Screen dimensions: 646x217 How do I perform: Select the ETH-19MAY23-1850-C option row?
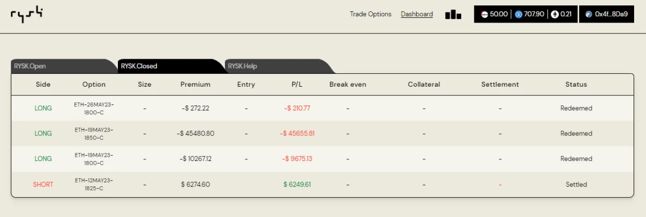pos(322,134)
